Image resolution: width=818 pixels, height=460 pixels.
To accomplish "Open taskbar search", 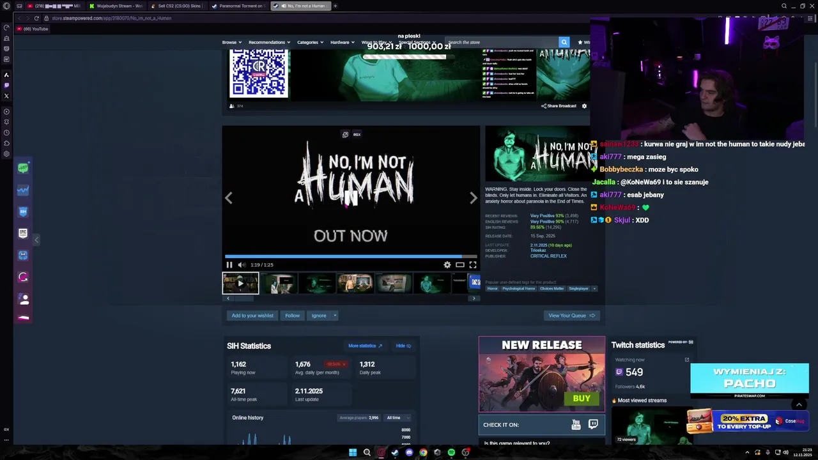I will 367,452.
